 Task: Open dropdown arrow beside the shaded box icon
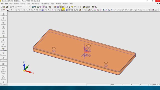coord(48,7)
